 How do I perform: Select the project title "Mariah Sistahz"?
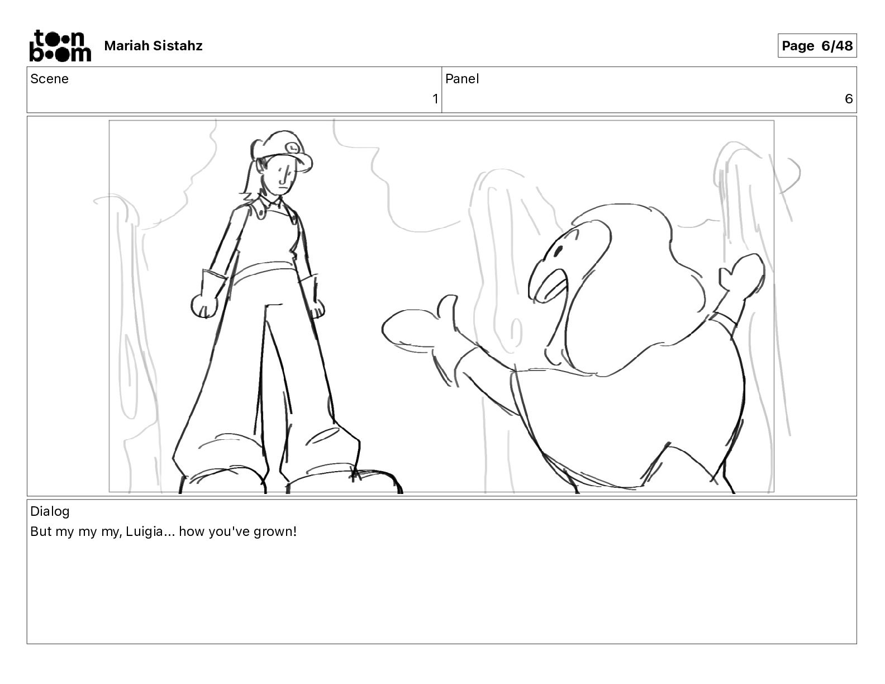click(153, 46)
